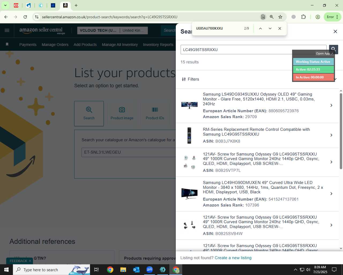Image resolution: width=343 pixels, height=275 pixels.
Task: Bookmark this page with the star
Action: pos(280,17)
